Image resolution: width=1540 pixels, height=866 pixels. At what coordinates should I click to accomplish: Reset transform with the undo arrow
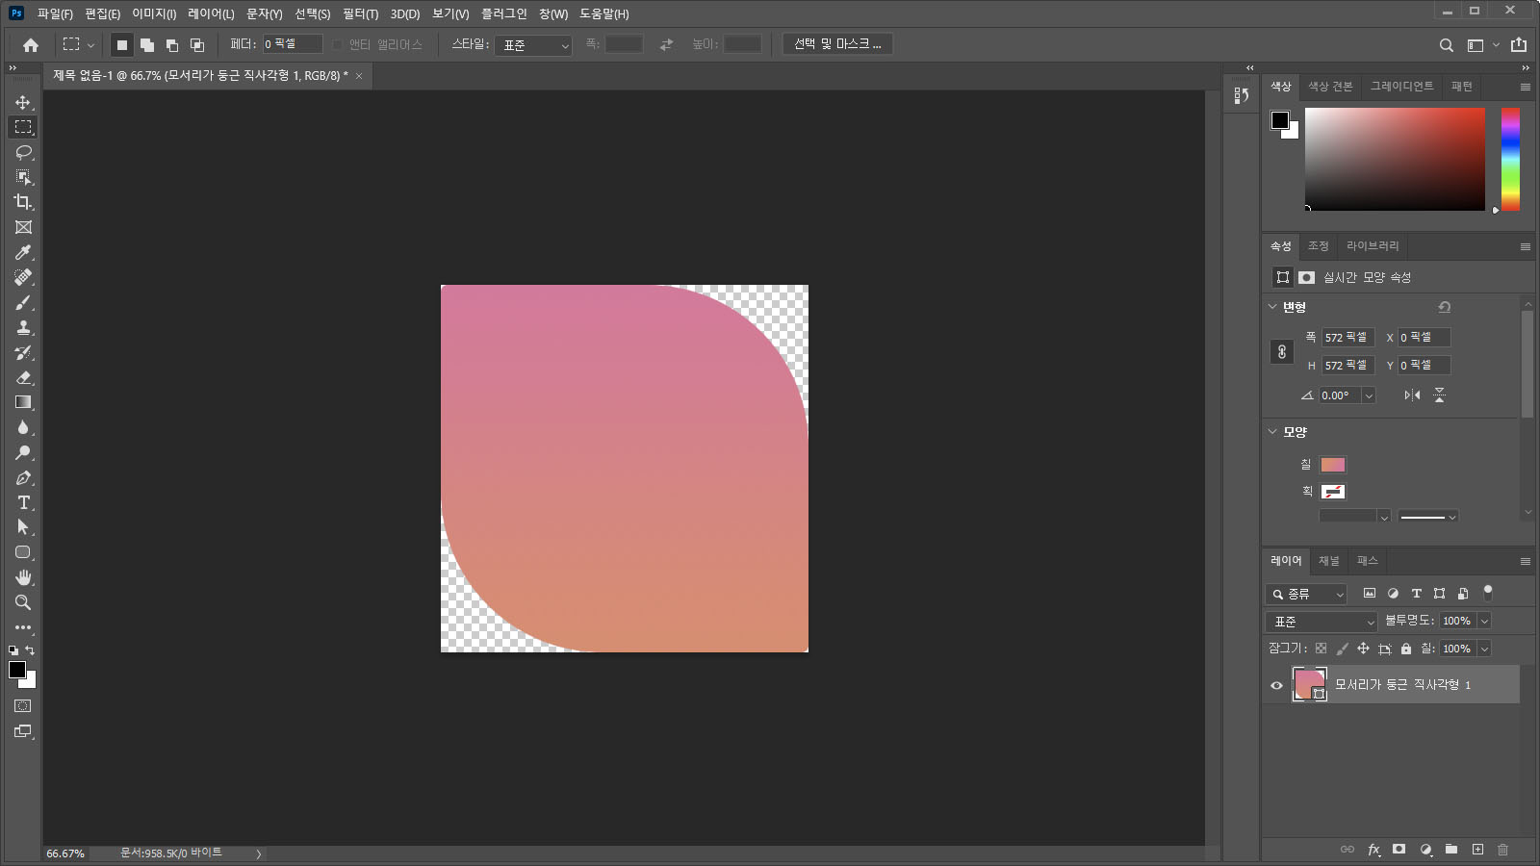[1444, 307]
